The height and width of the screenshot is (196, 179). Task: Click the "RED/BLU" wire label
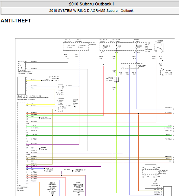pyautogui.click(x=34, y=165)
